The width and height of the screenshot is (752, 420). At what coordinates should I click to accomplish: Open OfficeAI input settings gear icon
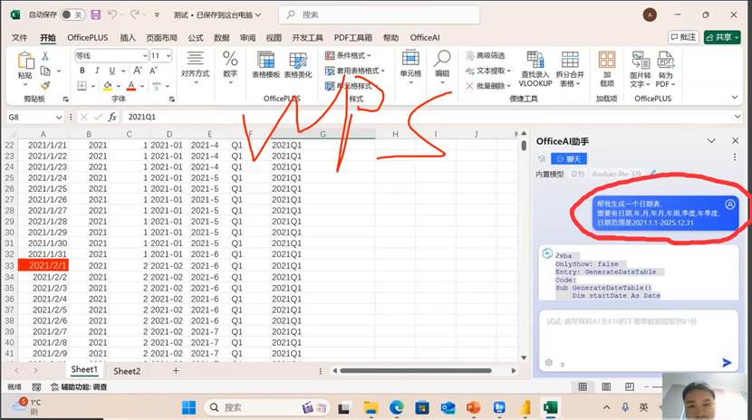pos(549,363)
